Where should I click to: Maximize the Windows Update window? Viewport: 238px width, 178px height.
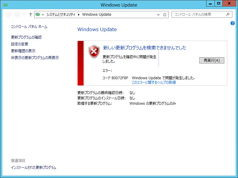(x=219, y=3)
